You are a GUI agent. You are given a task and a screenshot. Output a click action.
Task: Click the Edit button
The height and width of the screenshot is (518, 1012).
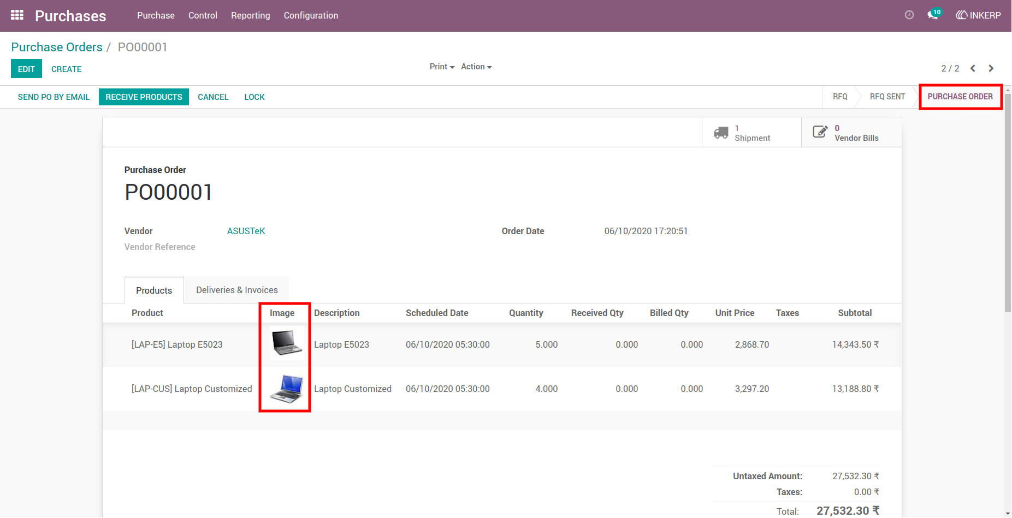[26, 69]
